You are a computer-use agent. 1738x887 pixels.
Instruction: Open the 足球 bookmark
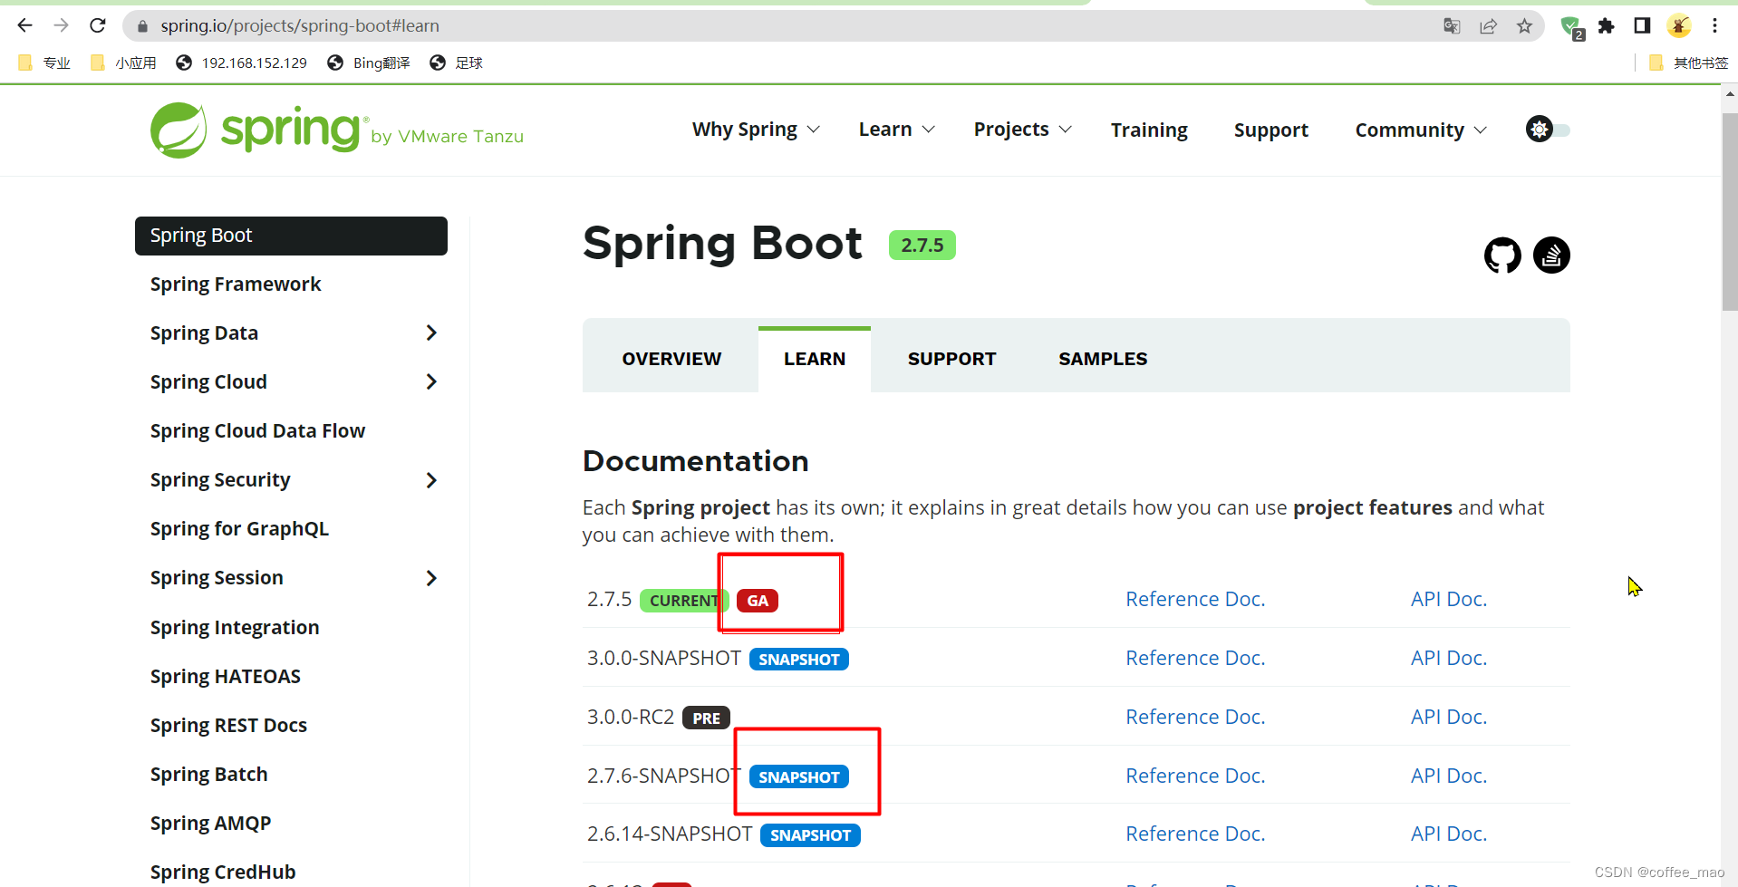pyautogui.click(x=457, y=63)
